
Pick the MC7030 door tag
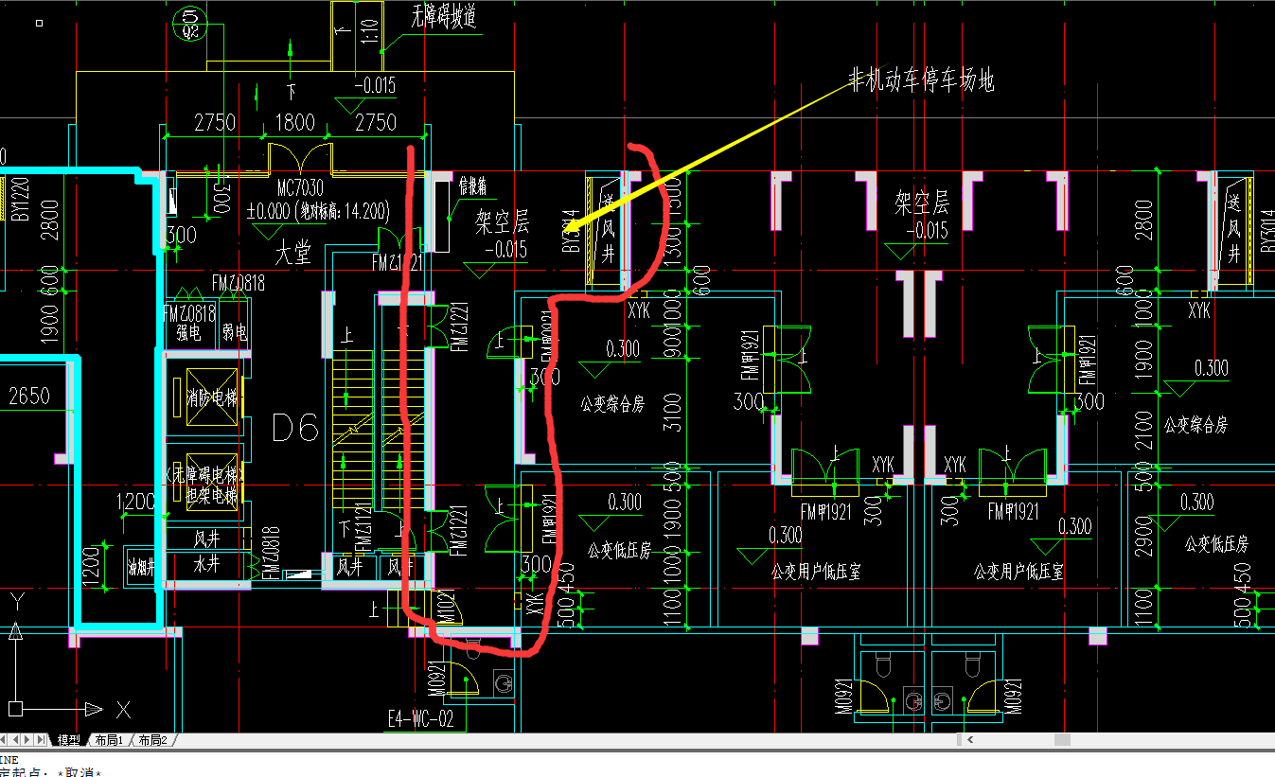tap(299, 190)
